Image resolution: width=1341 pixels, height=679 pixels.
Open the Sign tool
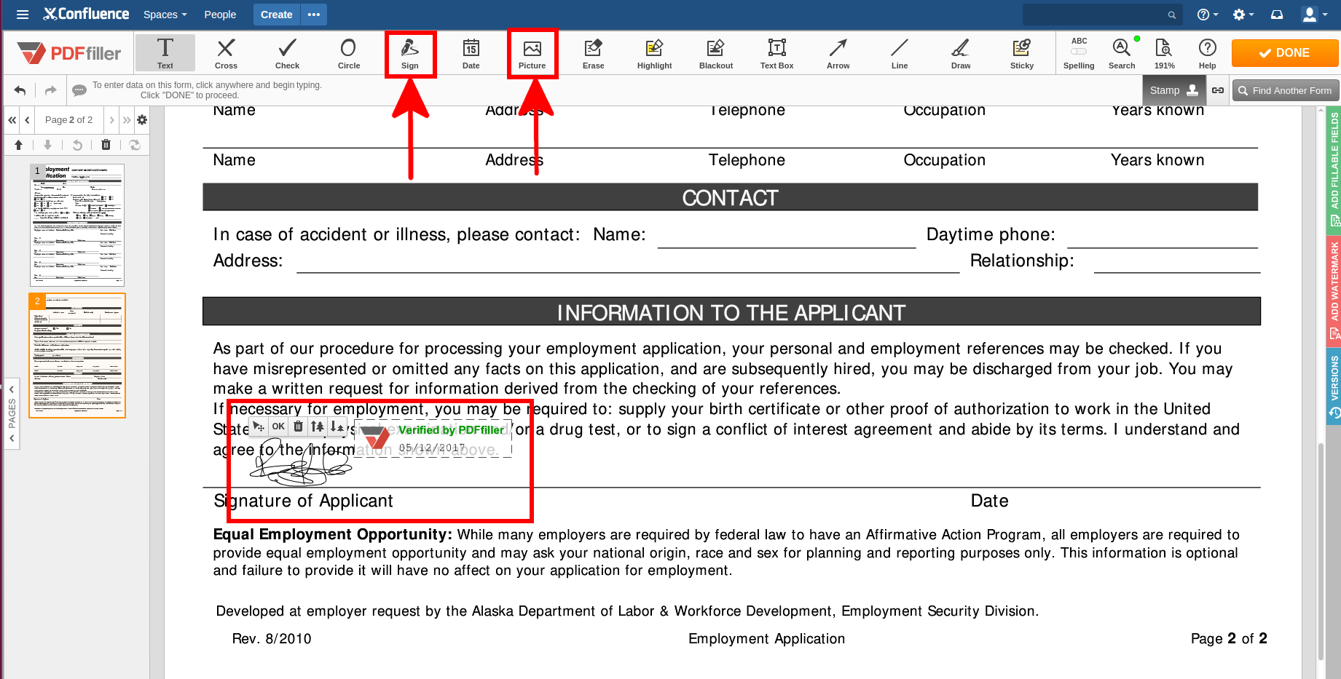click(x=410, y=53)
